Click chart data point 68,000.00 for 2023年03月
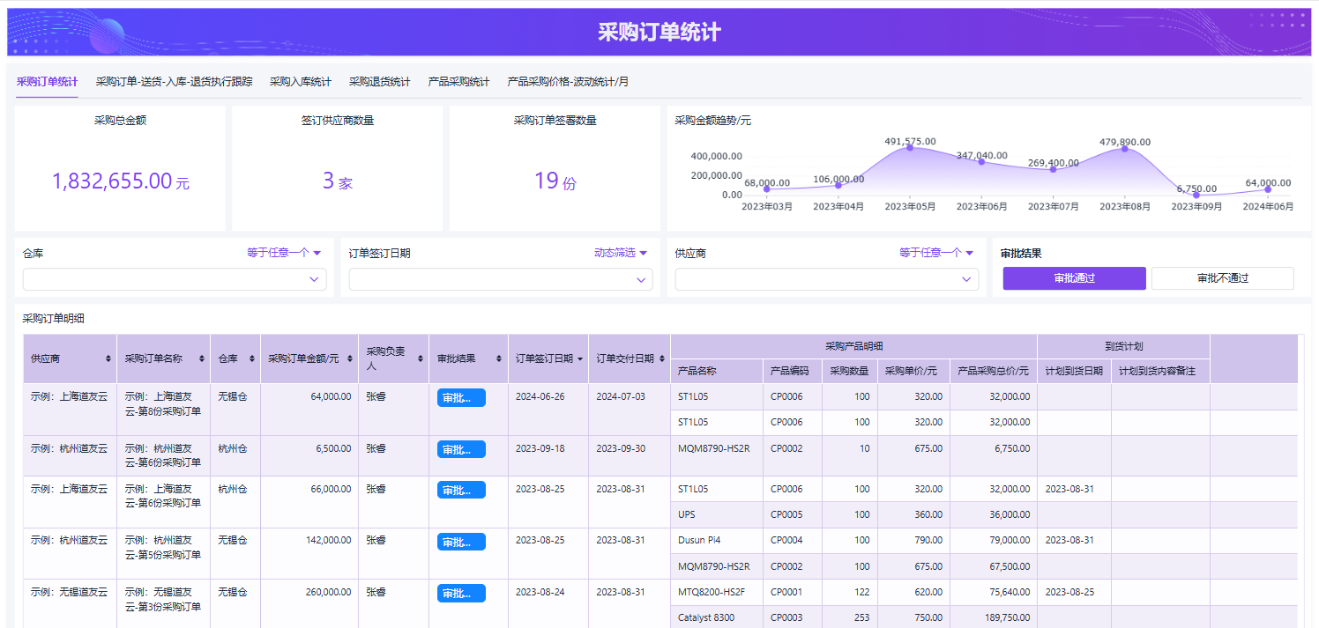Screen dimensions: 1319x628 (766, 188)
